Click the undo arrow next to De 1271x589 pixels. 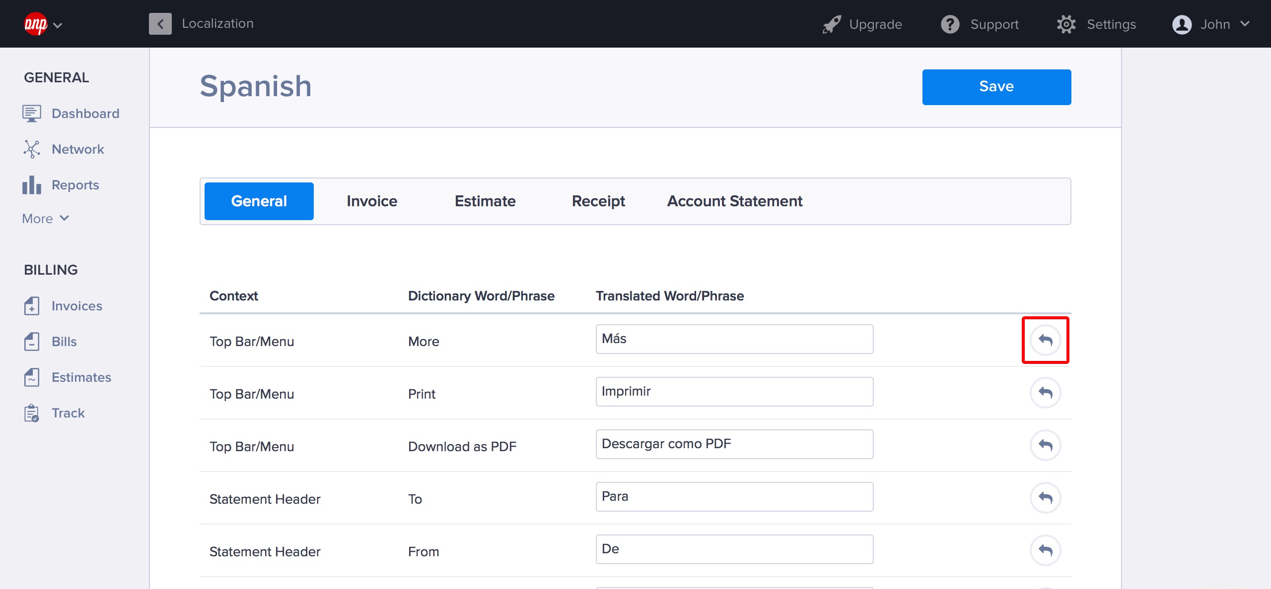pos(1045,550)
